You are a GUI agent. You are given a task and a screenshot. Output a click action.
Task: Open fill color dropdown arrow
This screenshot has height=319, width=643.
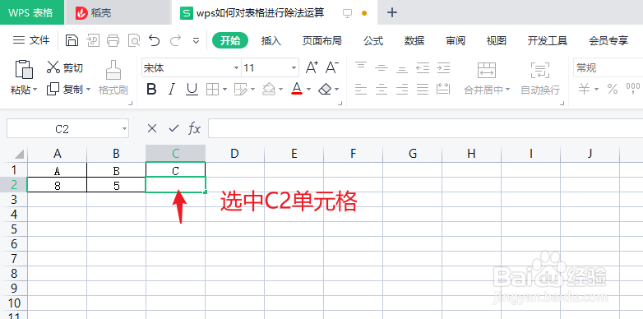pyautogui.click(x=281, y=89)
